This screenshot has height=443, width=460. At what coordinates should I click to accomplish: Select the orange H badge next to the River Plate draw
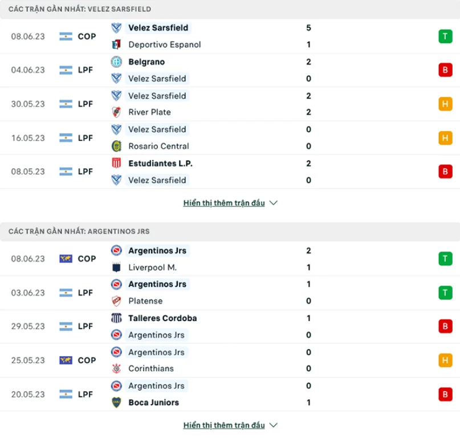[x=445, y=104]
